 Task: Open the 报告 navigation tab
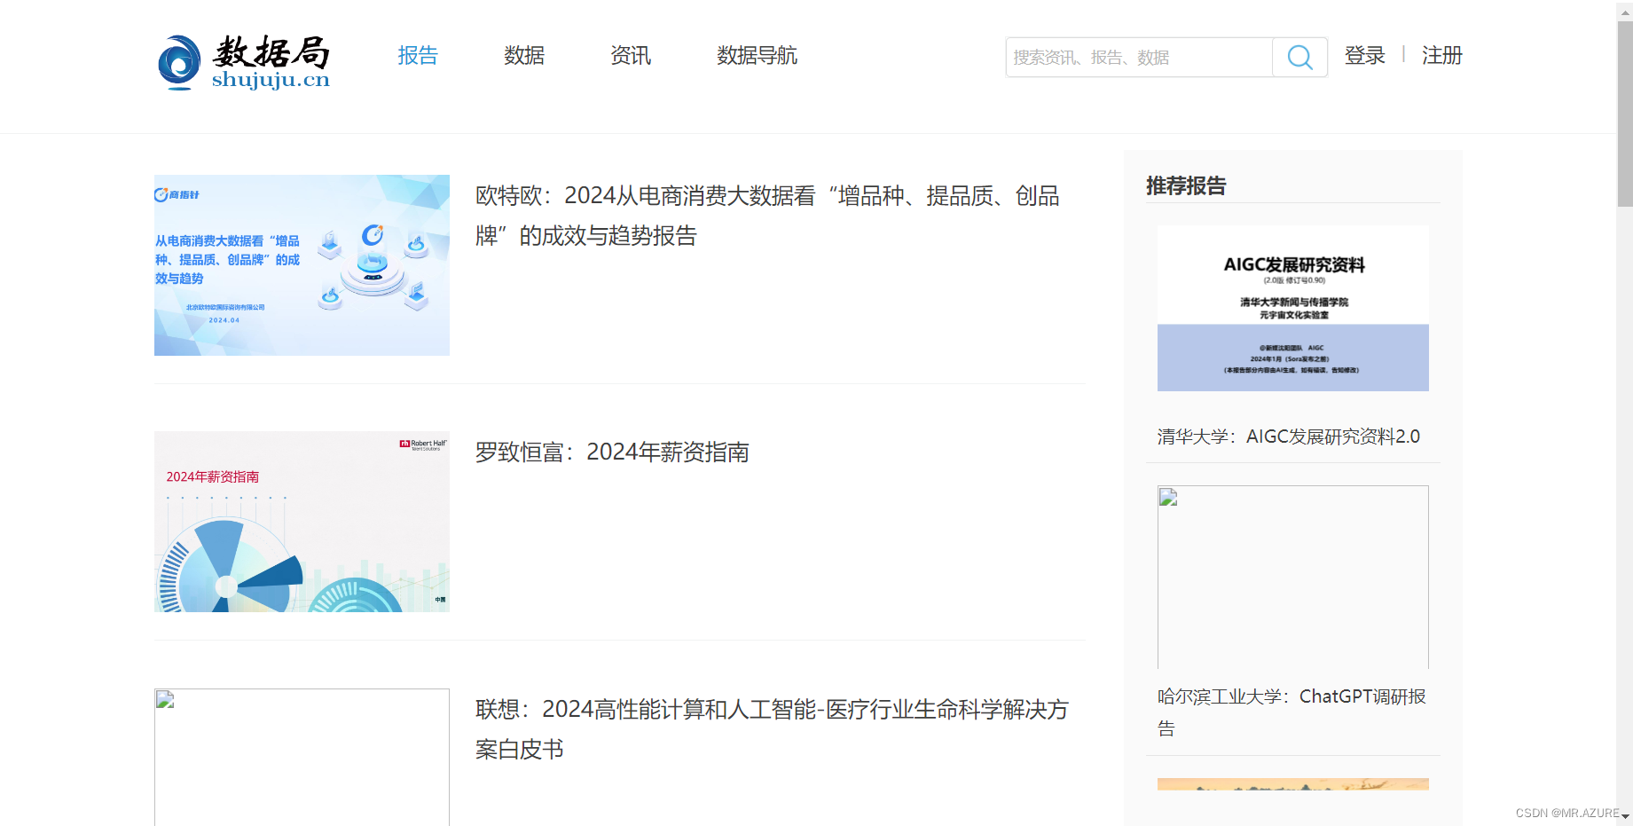[x=418, y=56]
